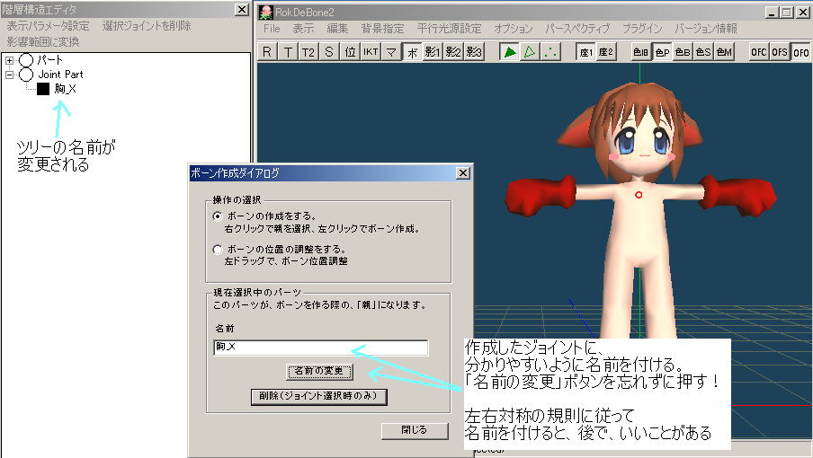This screenshot has width=813, height=458.
Task: Click the OFC toolbar button
Action: click(x=759, y=52)
